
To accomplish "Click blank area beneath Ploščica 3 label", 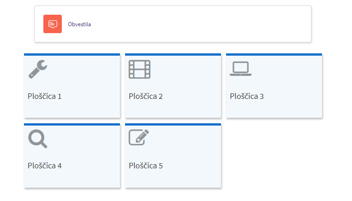I will (x=274, y=109).
